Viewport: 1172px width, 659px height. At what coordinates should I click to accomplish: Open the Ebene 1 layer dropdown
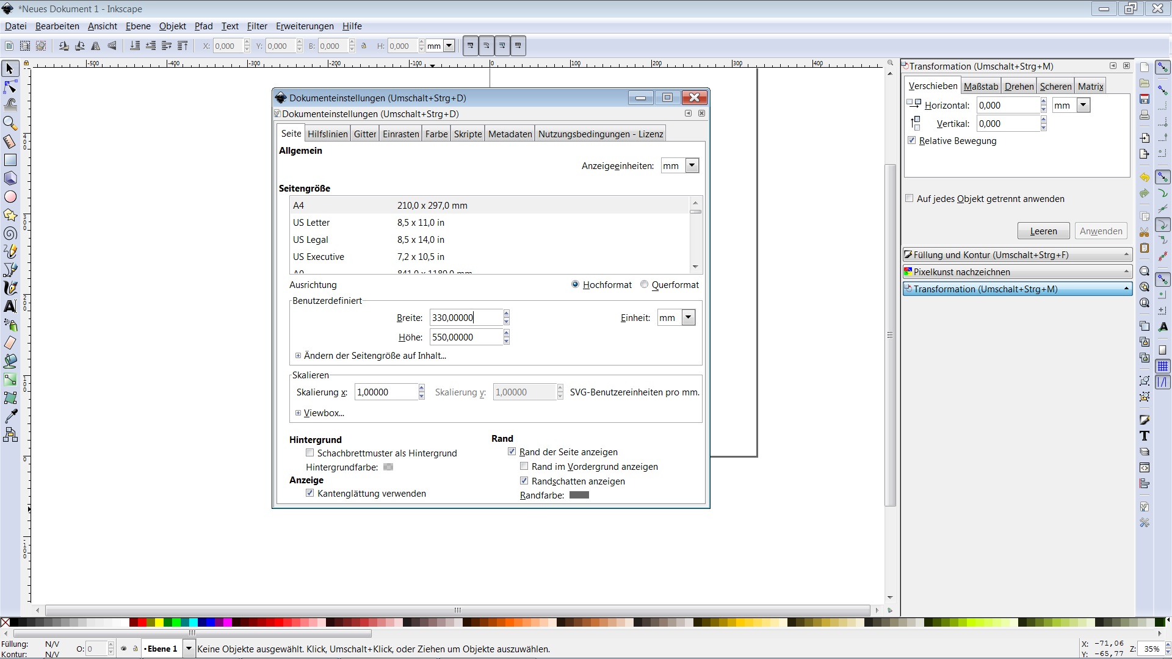189,649
